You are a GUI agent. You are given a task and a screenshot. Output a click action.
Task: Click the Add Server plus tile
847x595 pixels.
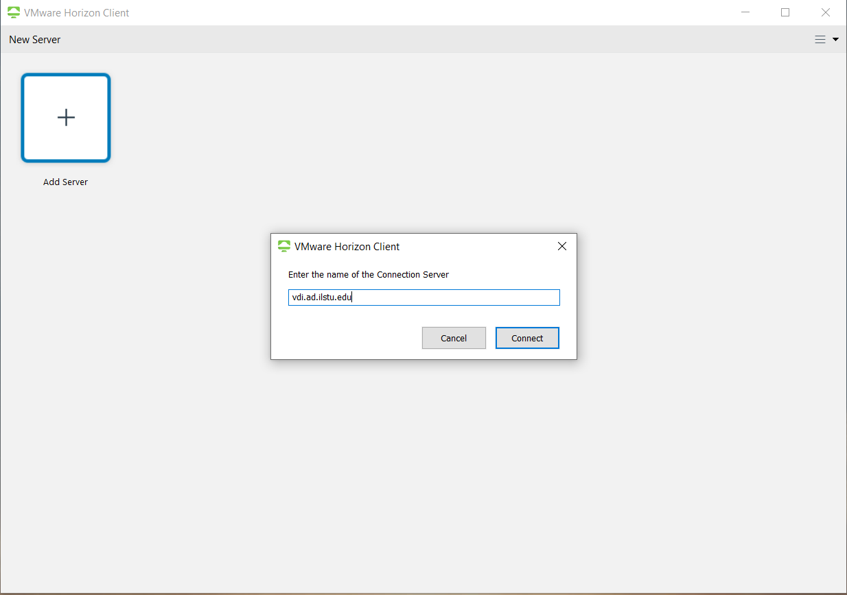pos(66,118)
